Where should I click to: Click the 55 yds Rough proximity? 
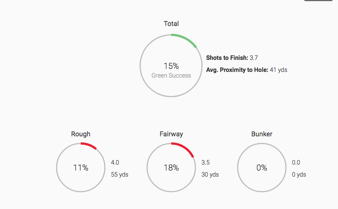tap(120, 175)
